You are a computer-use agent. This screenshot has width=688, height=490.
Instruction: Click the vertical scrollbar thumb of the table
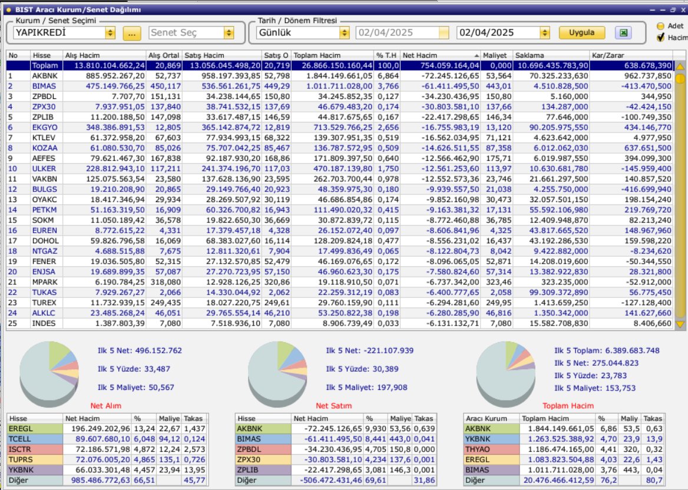point(680,79)
